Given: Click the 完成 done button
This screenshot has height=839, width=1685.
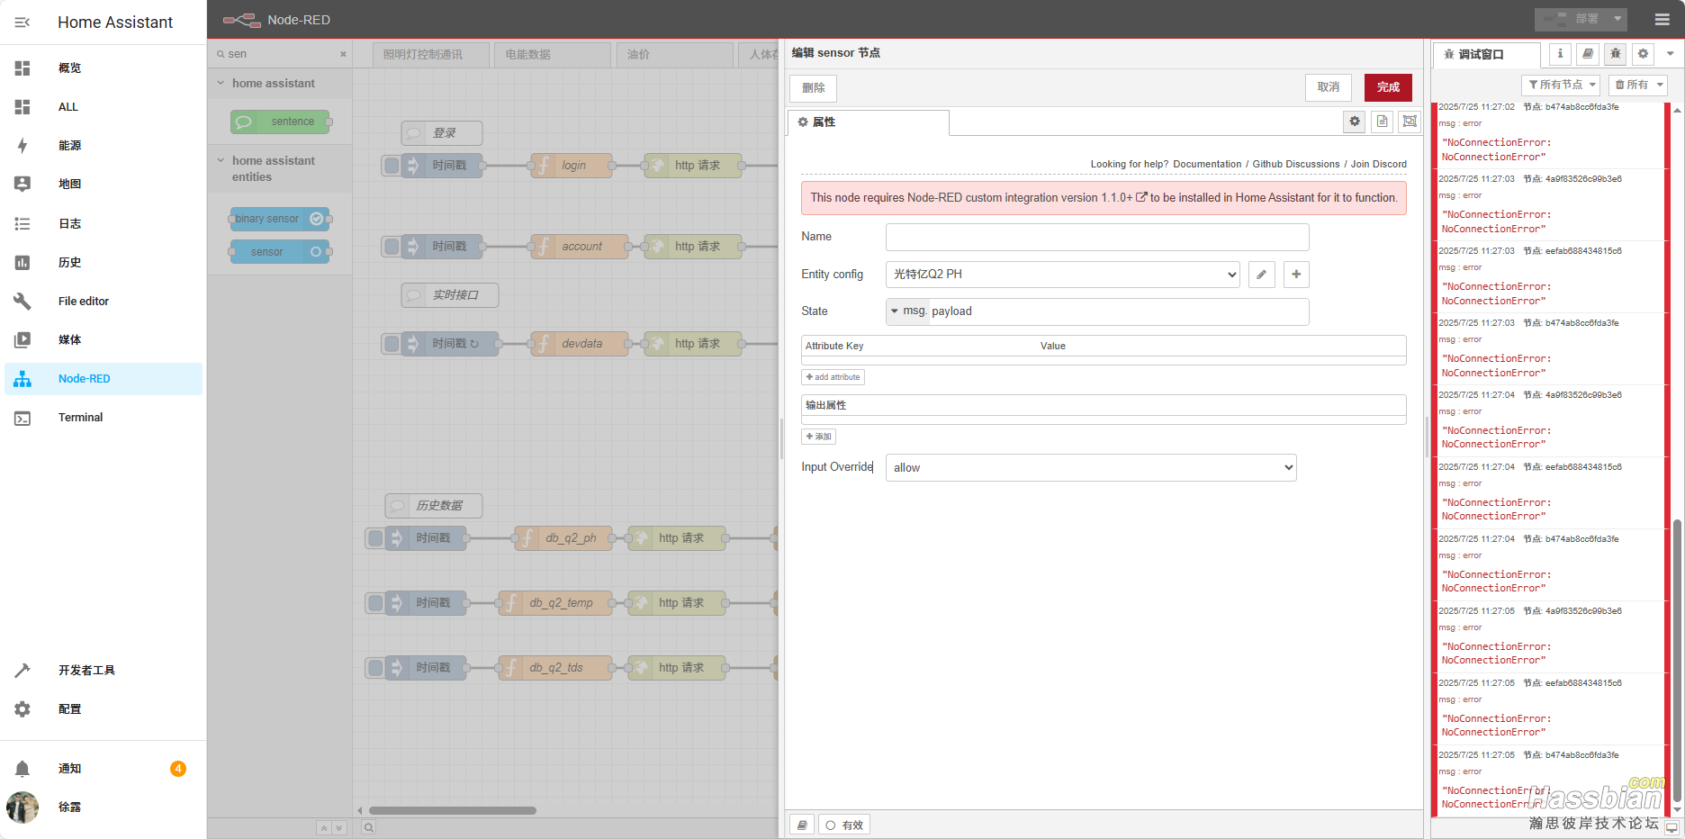Looking at the screenshot, I should pos(1388,87).
